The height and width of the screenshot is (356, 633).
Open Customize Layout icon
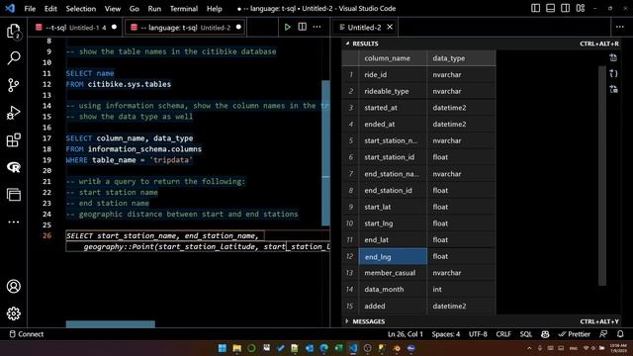point(581,8)
